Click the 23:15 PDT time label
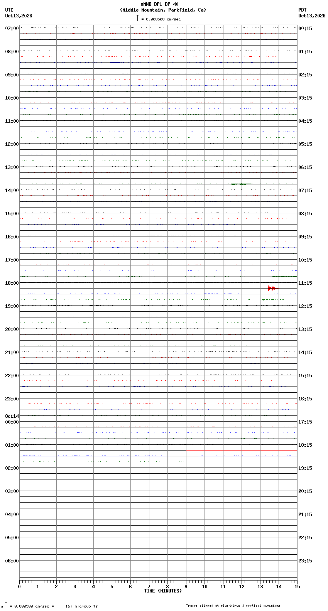Screen dimensions: 328x611 click(305, 561)
